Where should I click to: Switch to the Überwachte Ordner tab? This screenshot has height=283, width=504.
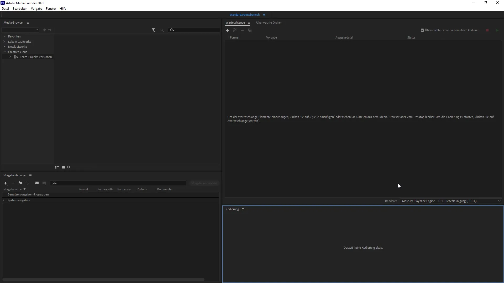tap(269, 23)
